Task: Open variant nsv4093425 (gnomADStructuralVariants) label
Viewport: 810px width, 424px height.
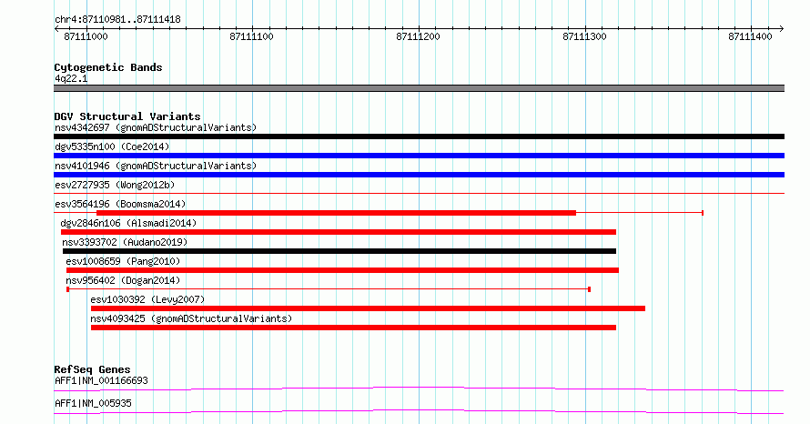Action: [191, 318]
